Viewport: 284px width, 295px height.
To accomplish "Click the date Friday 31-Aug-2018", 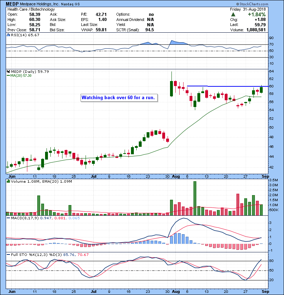I will tap(248, 9).
